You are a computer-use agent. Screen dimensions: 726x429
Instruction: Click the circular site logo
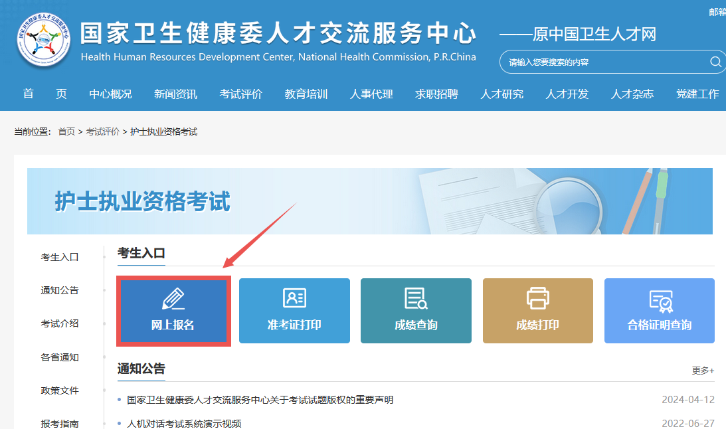[43, 41]
